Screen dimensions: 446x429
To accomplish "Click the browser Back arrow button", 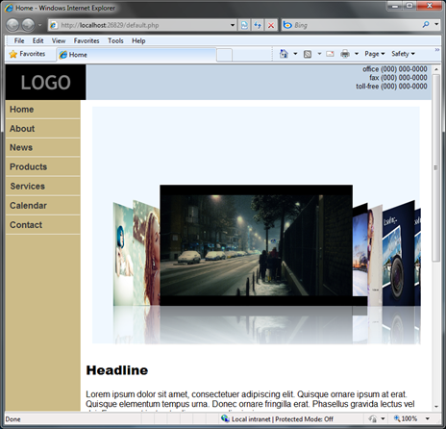I will point(12,25).
